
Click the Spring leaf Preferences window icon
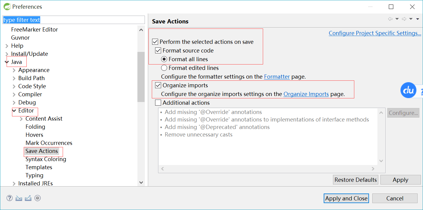(x=7, y=7)
